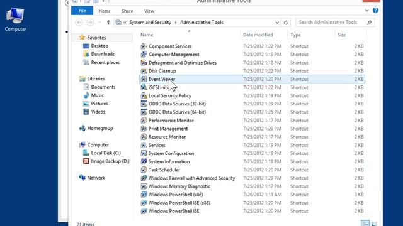Open the View ribbon tab
The width and height of the screenshot is (403, 226).
pos(149,11)
